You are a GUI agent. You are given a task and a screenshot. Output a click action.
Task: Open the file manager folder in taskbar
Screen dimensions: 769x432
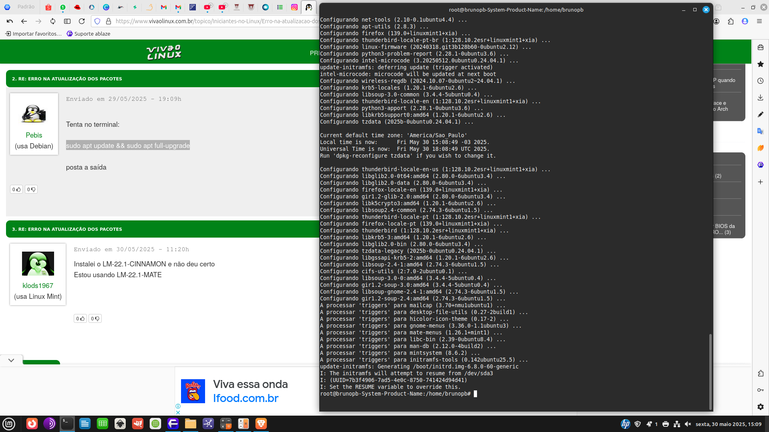pos(191,424)
